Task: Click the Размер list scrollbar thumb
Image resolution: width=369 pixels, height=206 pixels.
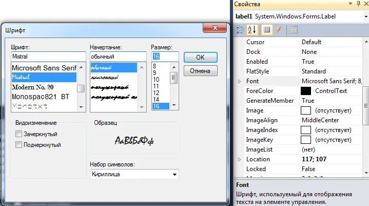Action: [x=173, y=78]
